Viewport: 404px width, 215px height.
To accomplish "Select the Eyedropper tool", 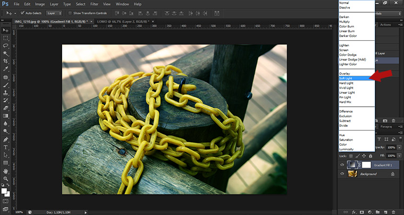I will click(5, 69).
